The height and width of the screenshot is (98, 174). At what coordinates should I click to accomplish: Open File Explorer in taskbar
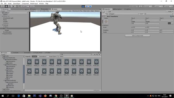coord(29,96)
